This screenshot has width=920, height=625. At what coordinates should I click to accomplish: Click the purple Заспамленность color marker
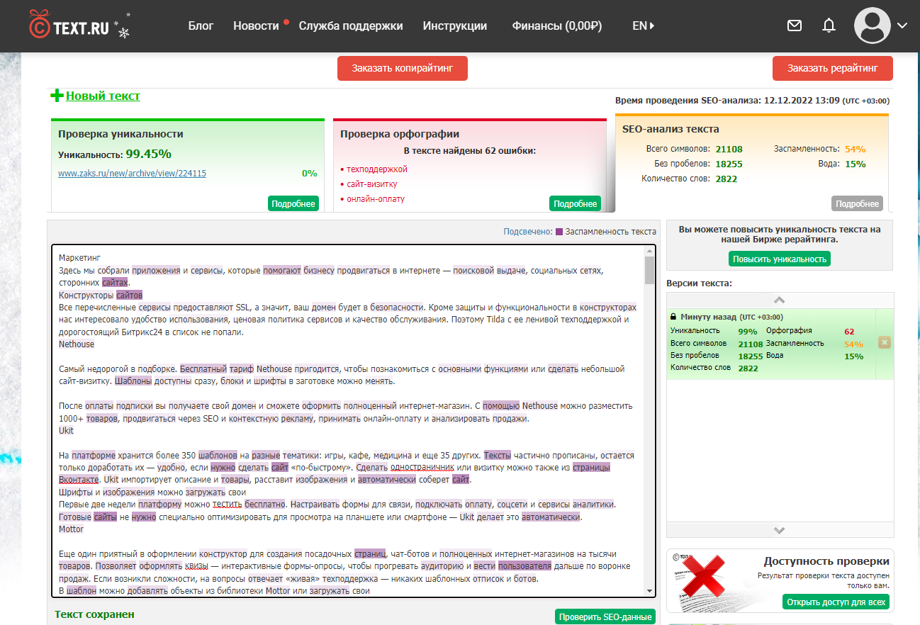tap(559, 232)
